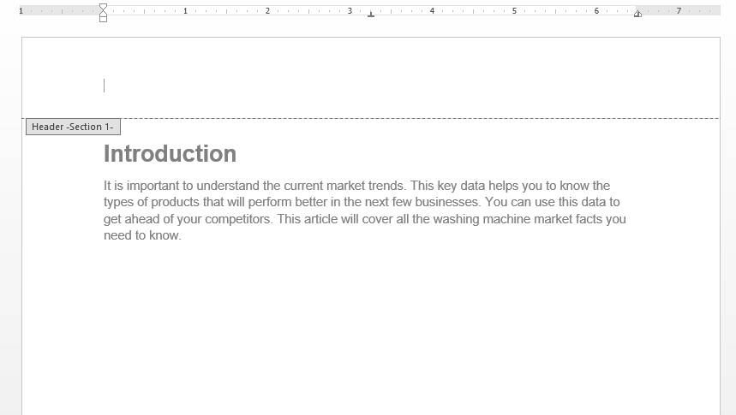Click the line starting "It is important to understand"

[x=356, y=186]
